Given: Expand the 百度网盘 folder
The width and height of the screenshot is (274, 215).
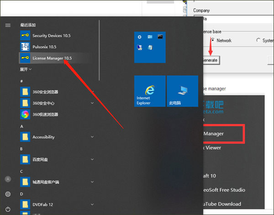Looking at the screenshot, I should tap(92, 159).
